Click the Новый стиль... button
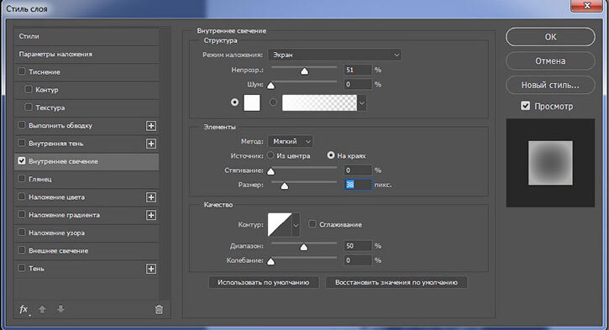The height and width of the screenshot is (330, 609). [550, 85]
